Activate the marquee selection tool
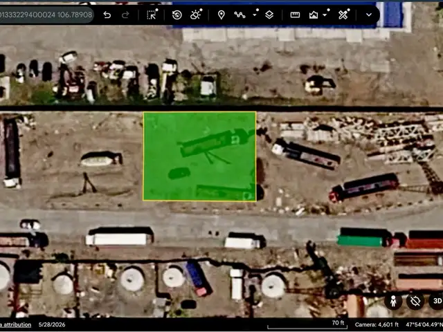The image size is (443, 332). point(152,15)
